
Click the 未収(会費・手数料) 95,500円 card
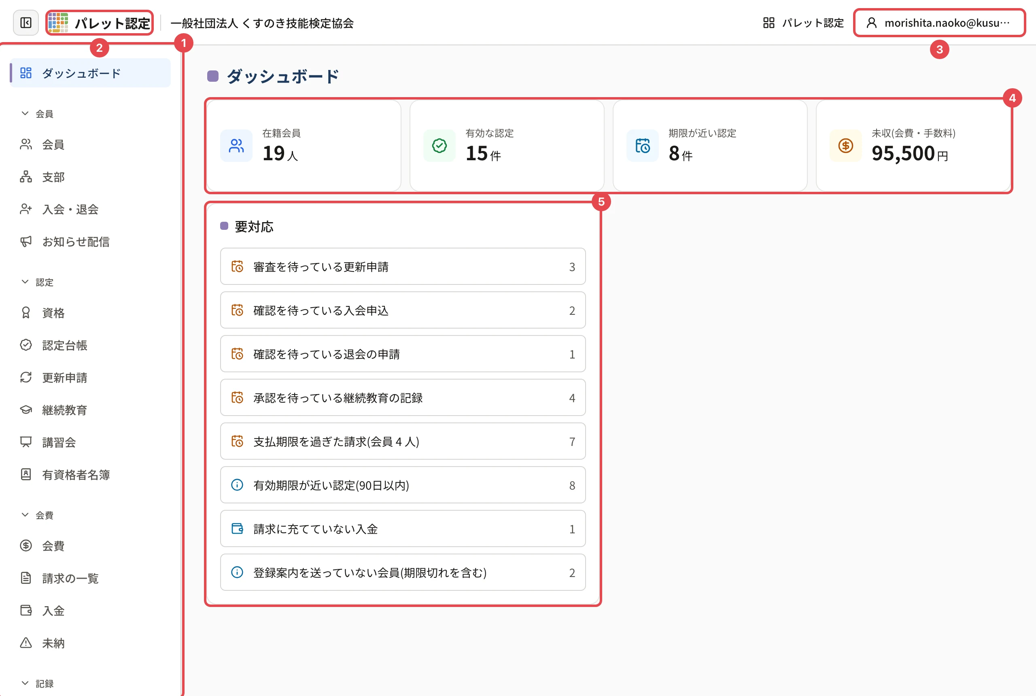point(913,146)
